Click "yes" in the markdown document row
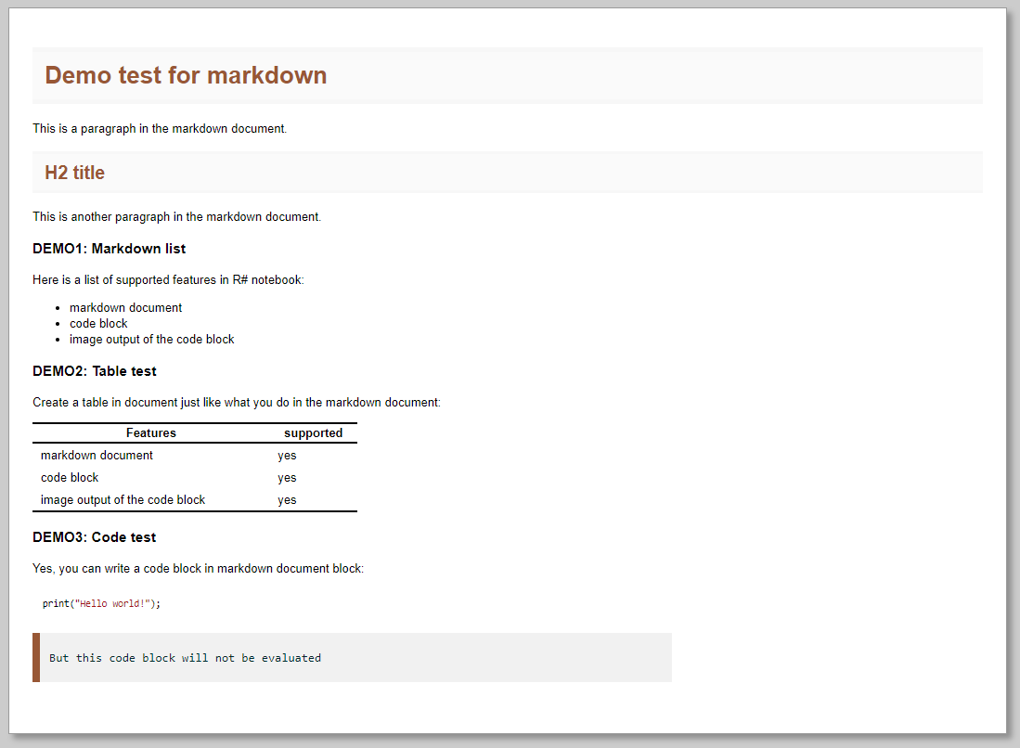Viewport: 1020px width, 748px height. (287, 456)
